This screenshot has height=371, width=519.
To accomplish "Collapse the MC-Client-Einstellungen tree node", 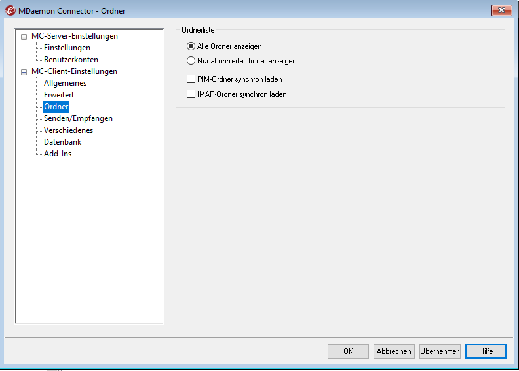I will tap(24, 72).
